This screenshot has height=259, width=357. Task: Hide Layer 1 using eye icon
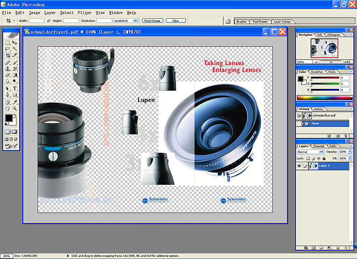(x=299, y=166)
